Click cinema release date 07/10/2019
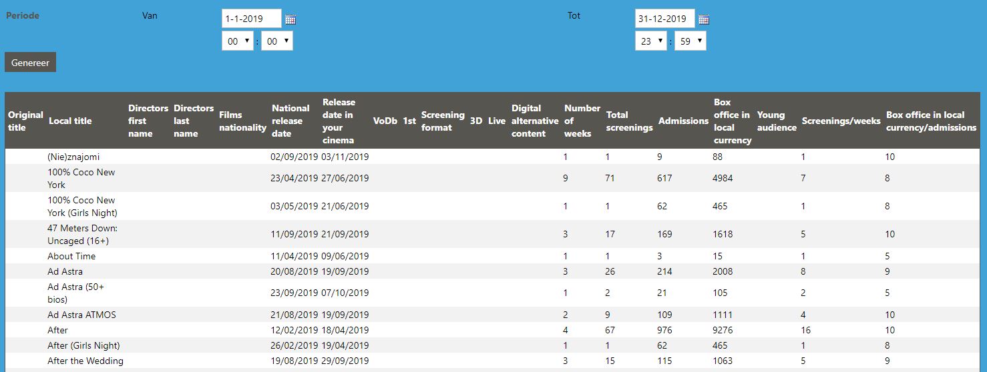987x372 pixels. tap(345, 293)
